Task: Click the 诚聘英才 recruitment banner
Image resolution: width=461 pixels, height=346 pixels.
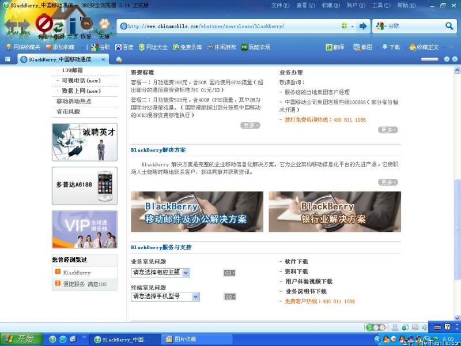Action: pos(85,142)
